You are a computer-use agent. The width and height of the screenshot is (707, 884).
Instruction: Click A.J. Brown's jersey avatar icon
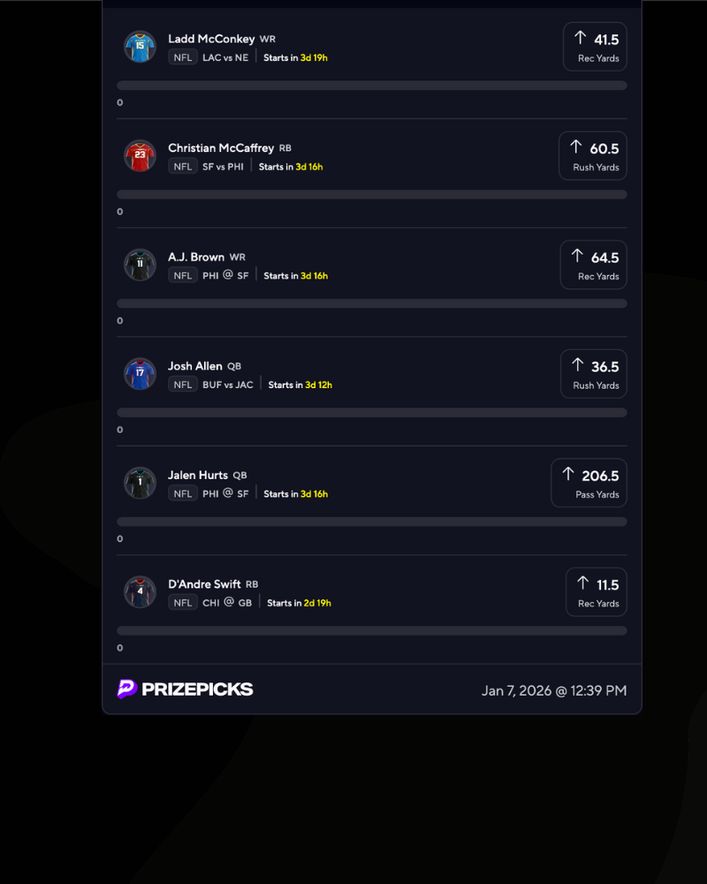pyautogui.click(x=140, y=264)
